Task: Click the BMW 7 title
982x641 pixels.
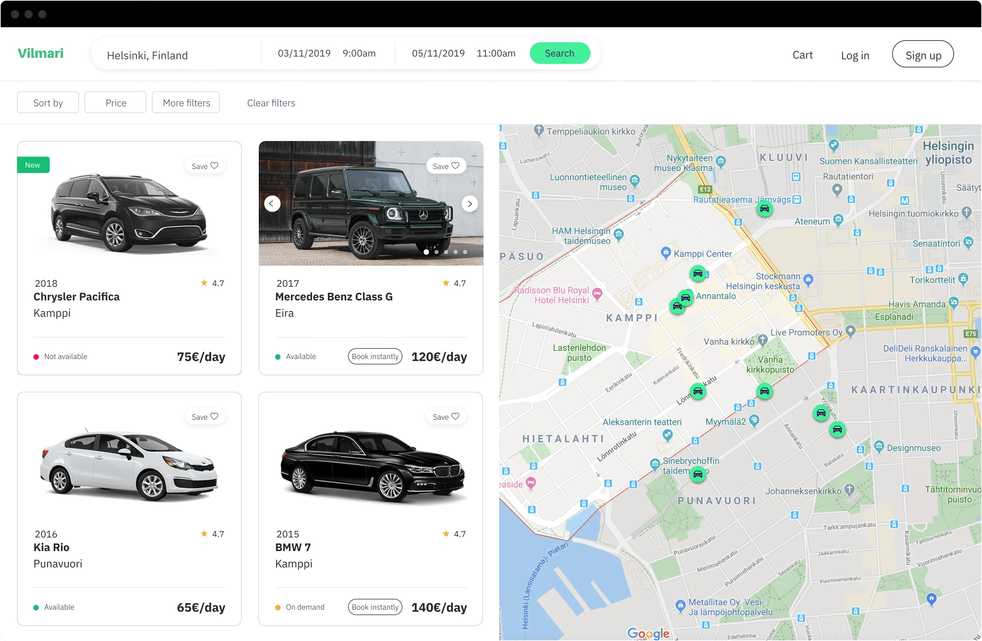Action: click(293, 547)
